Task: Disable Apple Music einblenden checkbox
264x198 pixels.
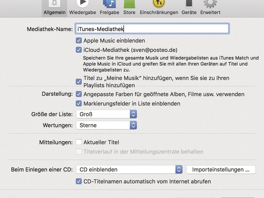Action: tap(79, 40)
